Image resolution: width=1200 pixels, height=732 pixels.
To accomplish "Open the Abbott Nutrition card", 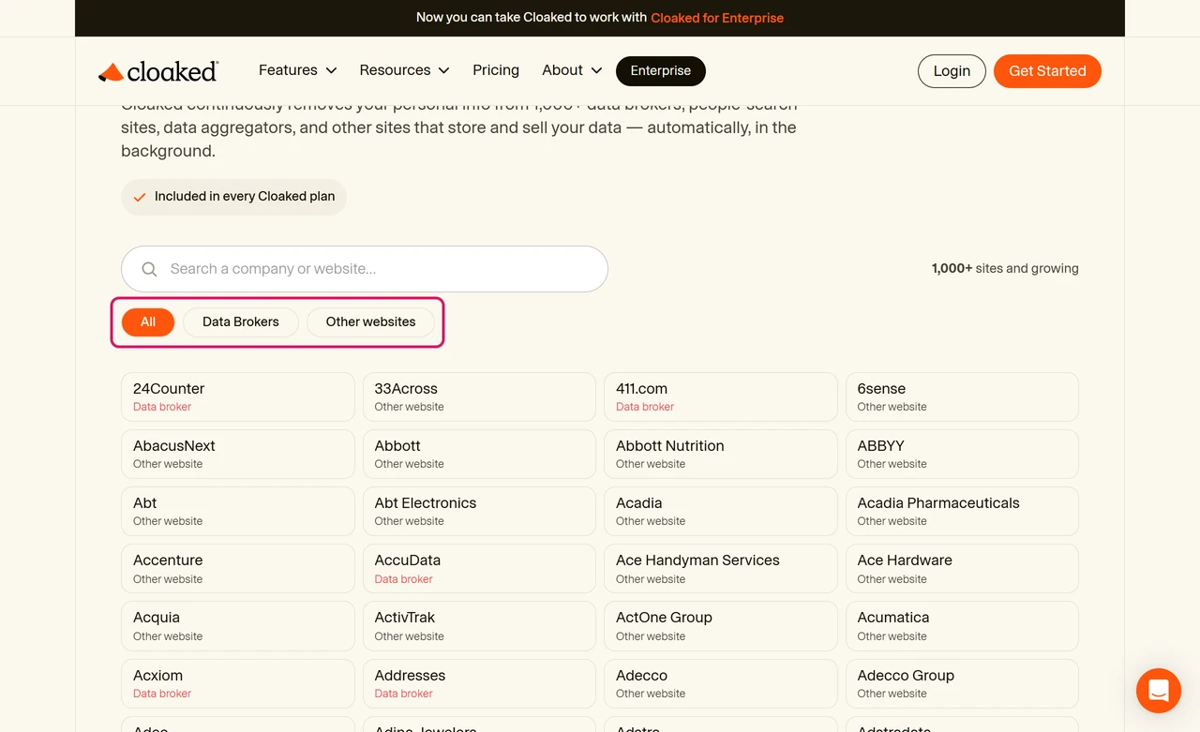I will 721,454.
